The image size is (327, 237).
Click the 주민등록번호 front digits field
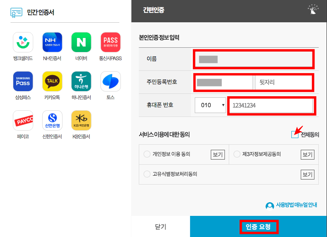tap(224, 83)
